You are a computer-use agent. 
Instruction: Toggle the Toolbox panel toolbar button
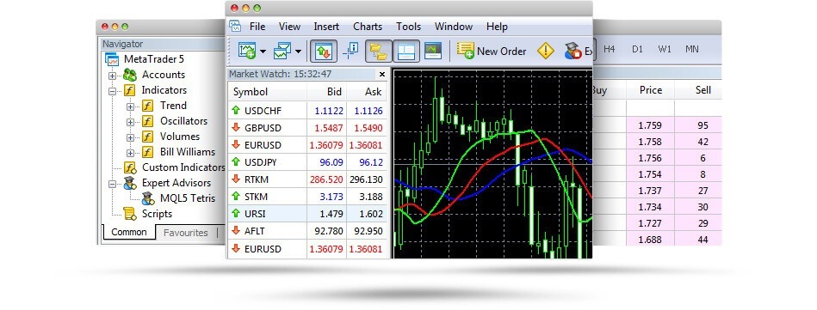click(405, 51)
